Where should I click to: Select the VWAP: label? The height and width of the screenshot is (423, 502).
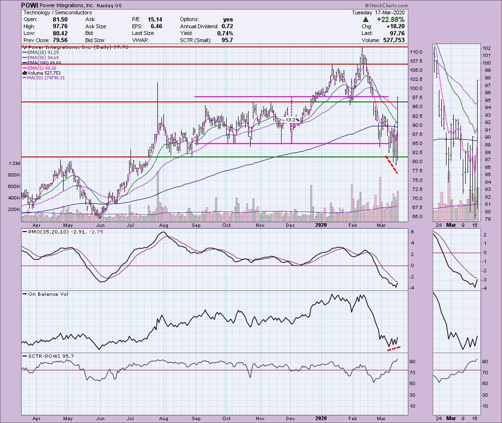(140, 40)
